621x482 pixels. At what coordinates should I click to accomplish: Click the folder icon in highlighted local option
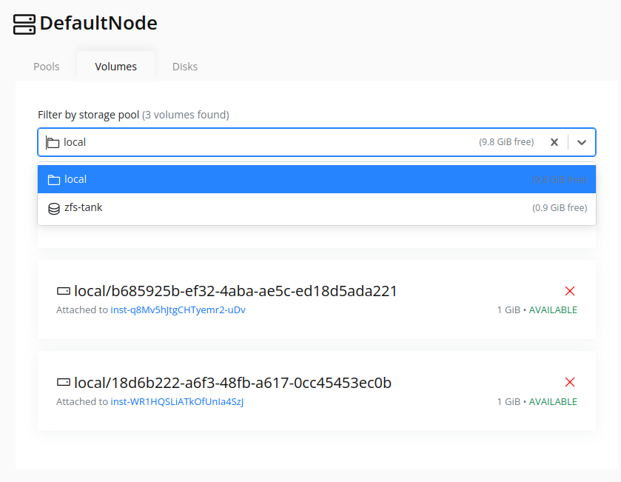pyautogui.click(x=54, y=180)
